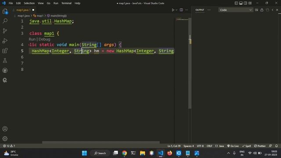Screen dimensions: 281x158
Task: Click the code minimap
Action: (x=182, y=19)
